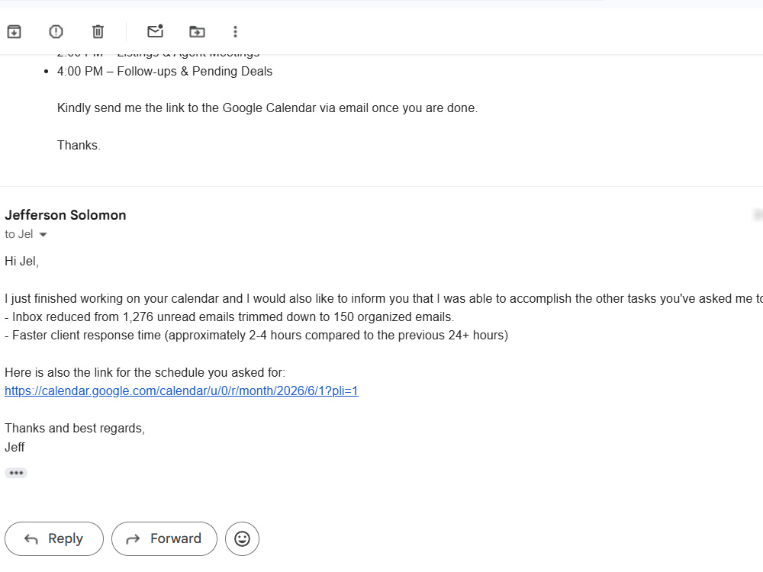Click the 'Jeff' signature text
763x572 pixels.
pos(14,447)
